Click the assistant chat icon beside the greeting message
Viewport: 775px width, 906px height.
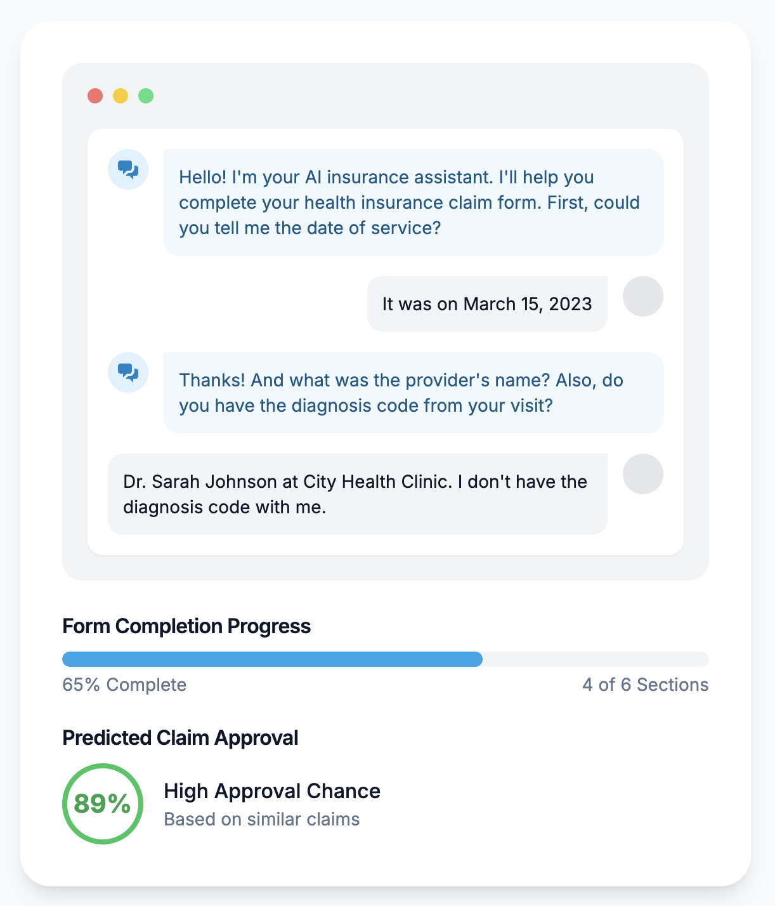click(128, 169)
